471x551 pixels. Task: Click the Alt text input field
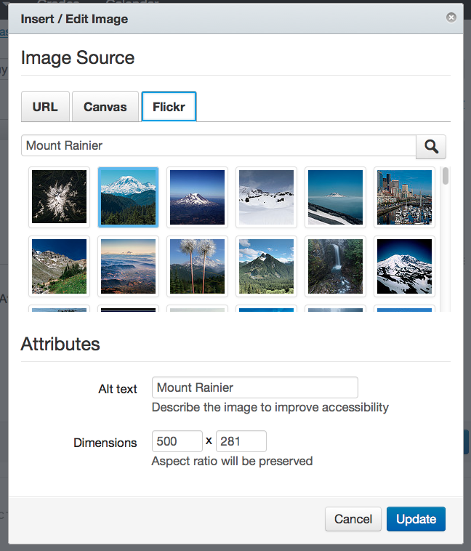click(254, 387)
